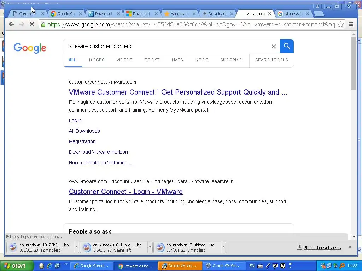
Task: Open options for en_windows_10_22h2 download
Action: (x=76, y=247)
